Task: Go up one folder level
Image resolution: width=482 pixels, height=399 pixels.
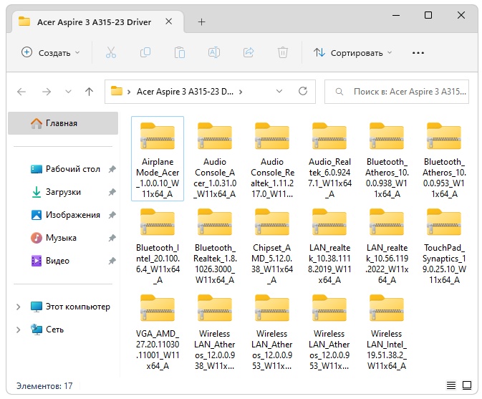Action: pyautogui.click(x=89, y=92)
